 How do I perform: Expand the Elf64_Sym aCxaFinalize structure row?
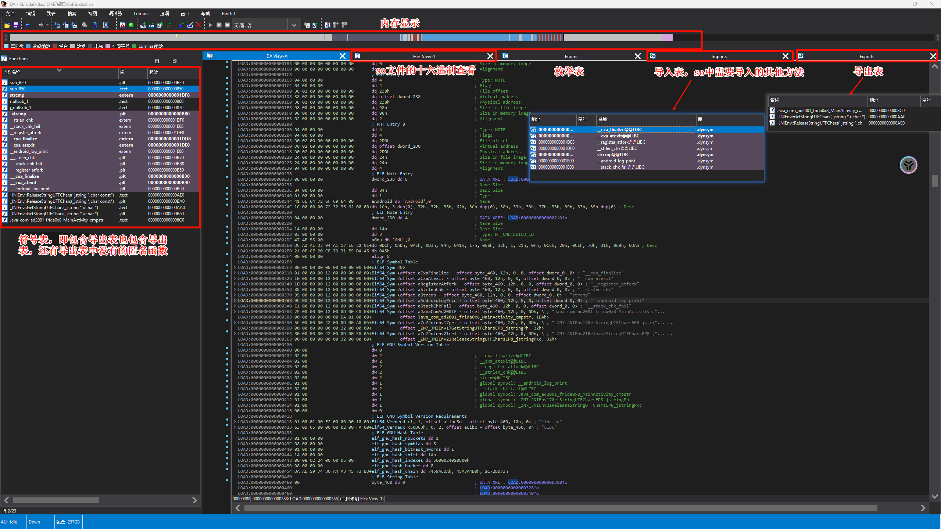(x=235, y=273)
